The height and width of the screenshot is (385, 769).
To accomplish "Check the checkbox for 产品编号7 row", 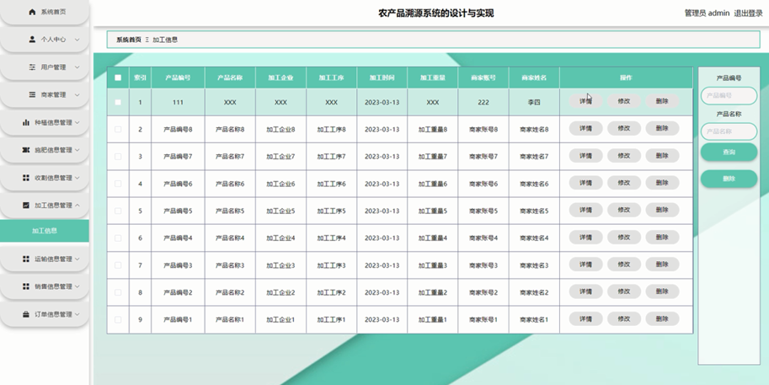I will [118, 157].
